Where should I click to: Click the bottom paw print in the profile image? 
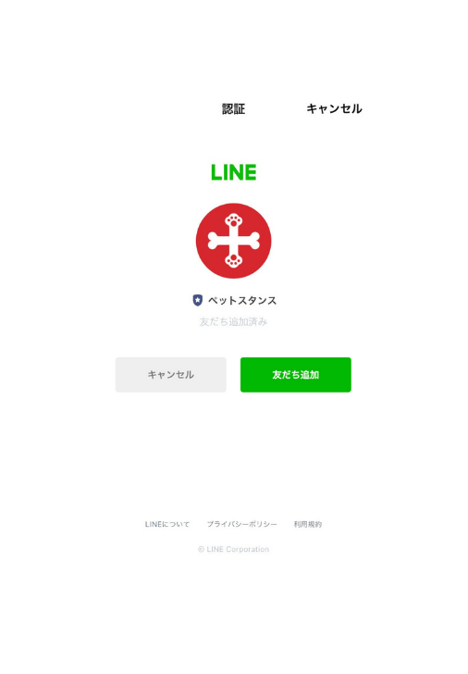pyautogui.click(x=234, y=260)
